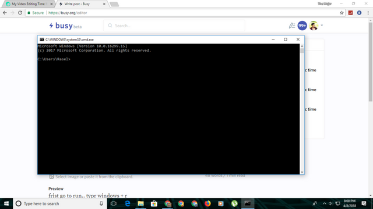Click the blue round extension icon in Chrome
The image size is (373, 209).
pos(359,13)
